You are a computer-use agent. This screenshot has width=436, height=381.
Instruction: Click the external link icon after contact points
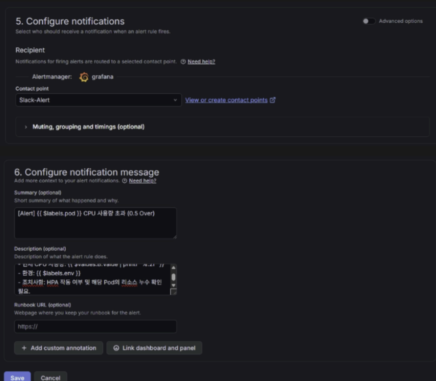pos(272,100)
